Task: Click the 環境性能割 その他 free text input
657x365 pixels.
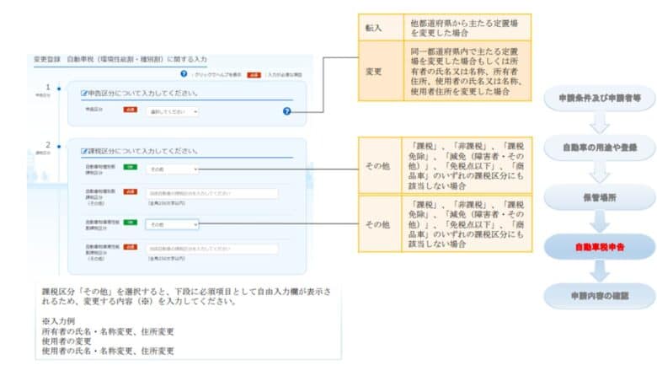Action: [x=212, y=249]
